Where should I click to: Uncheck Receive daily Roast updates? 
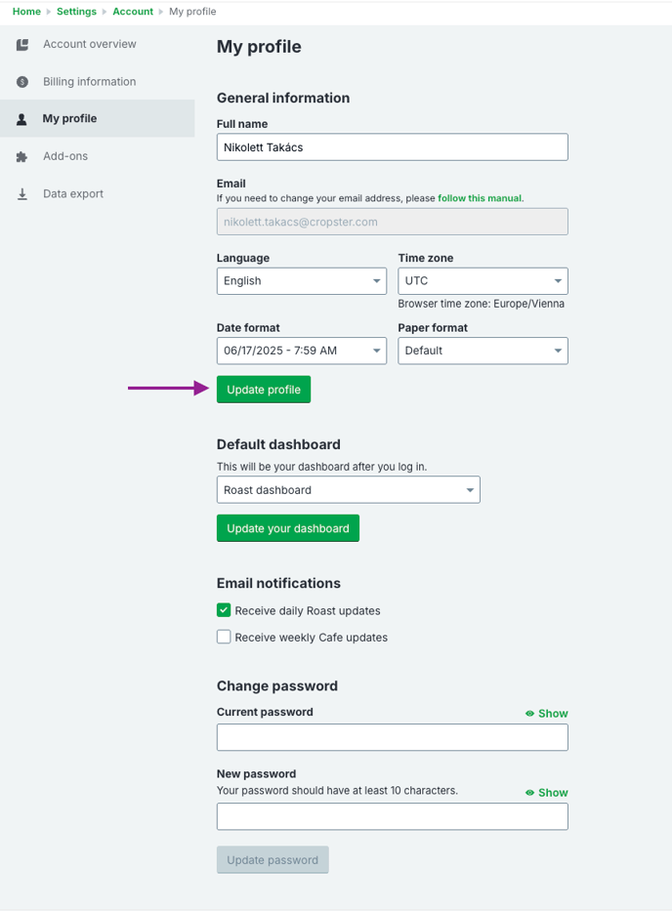coord(224,610)
